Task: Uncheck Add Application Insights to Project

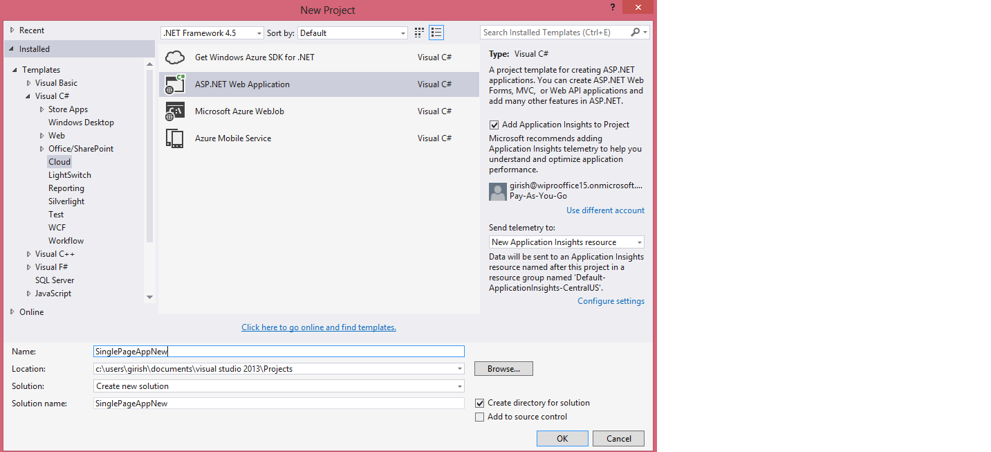Action: point(494,125)
